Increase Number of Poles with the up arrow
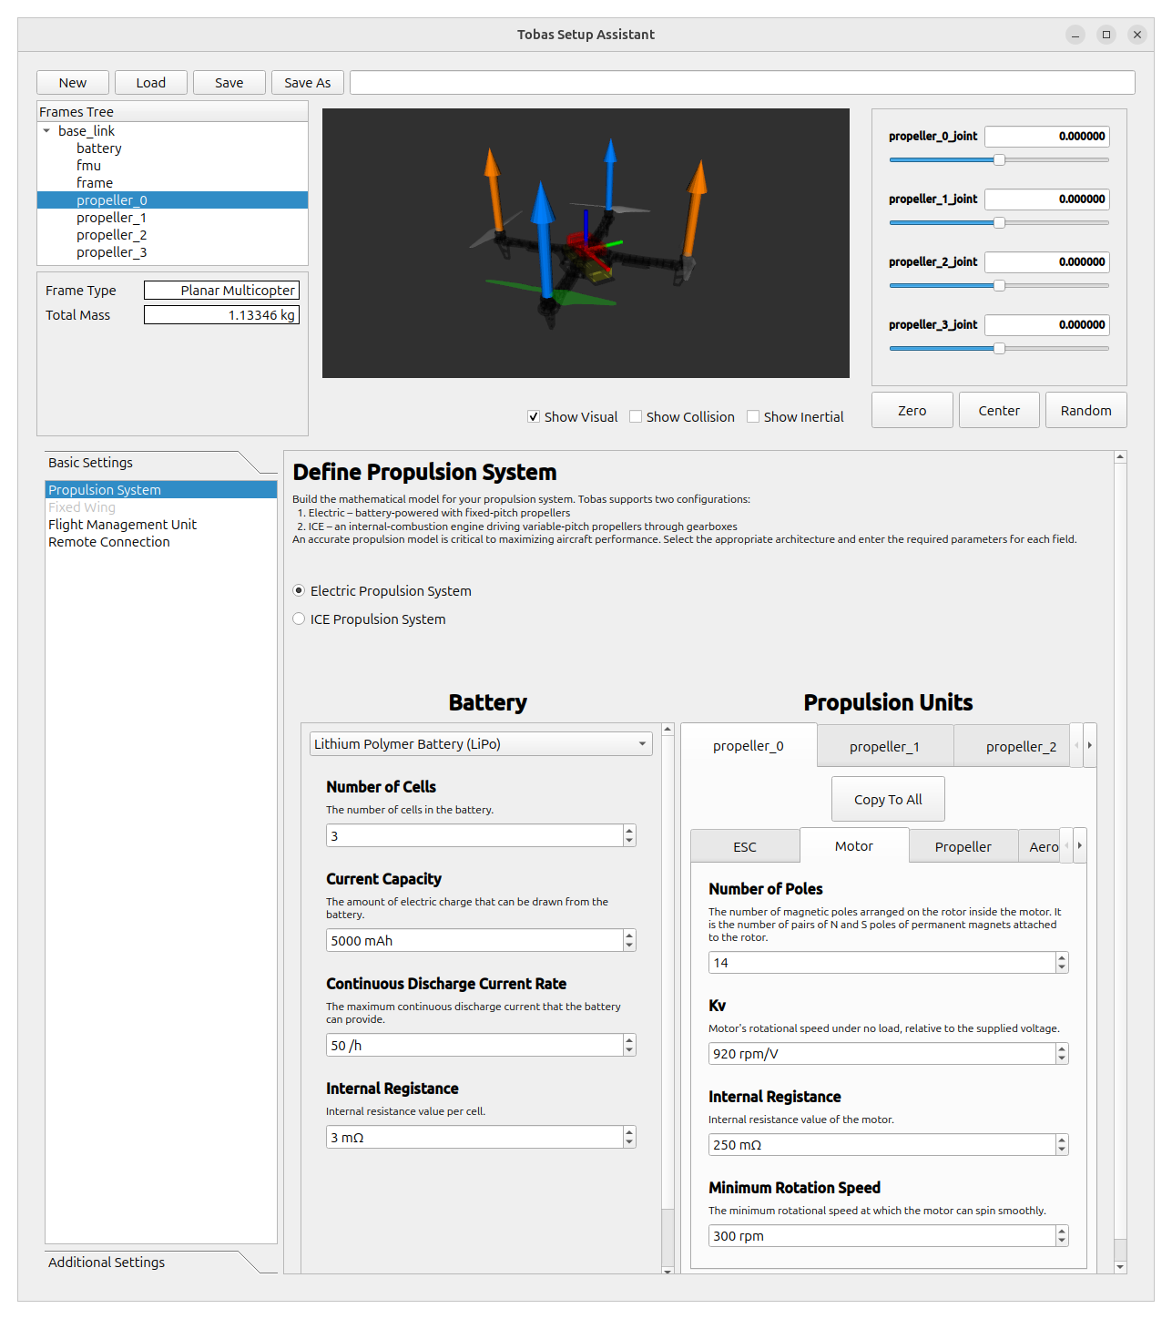 1062,958
